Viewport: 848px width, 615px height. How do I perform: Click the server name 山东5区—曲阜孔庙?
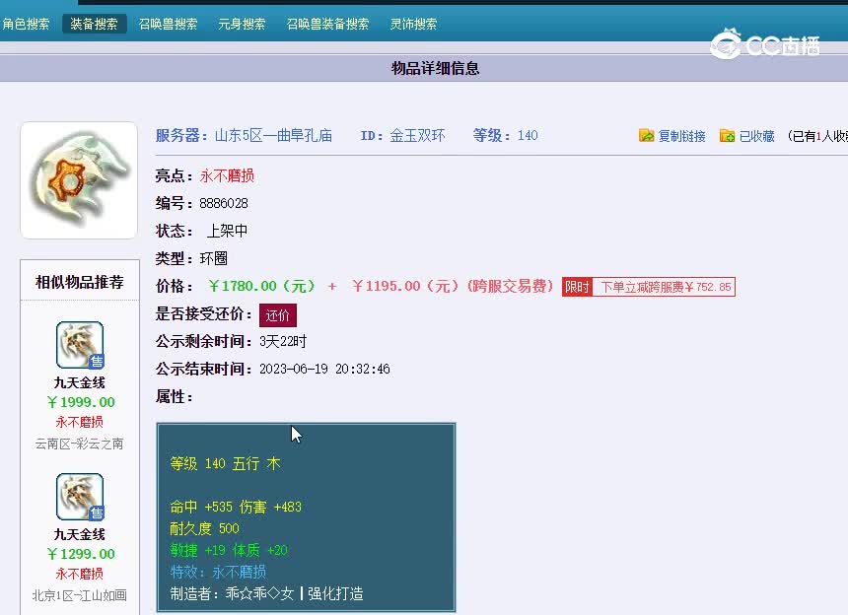[273, 135]
